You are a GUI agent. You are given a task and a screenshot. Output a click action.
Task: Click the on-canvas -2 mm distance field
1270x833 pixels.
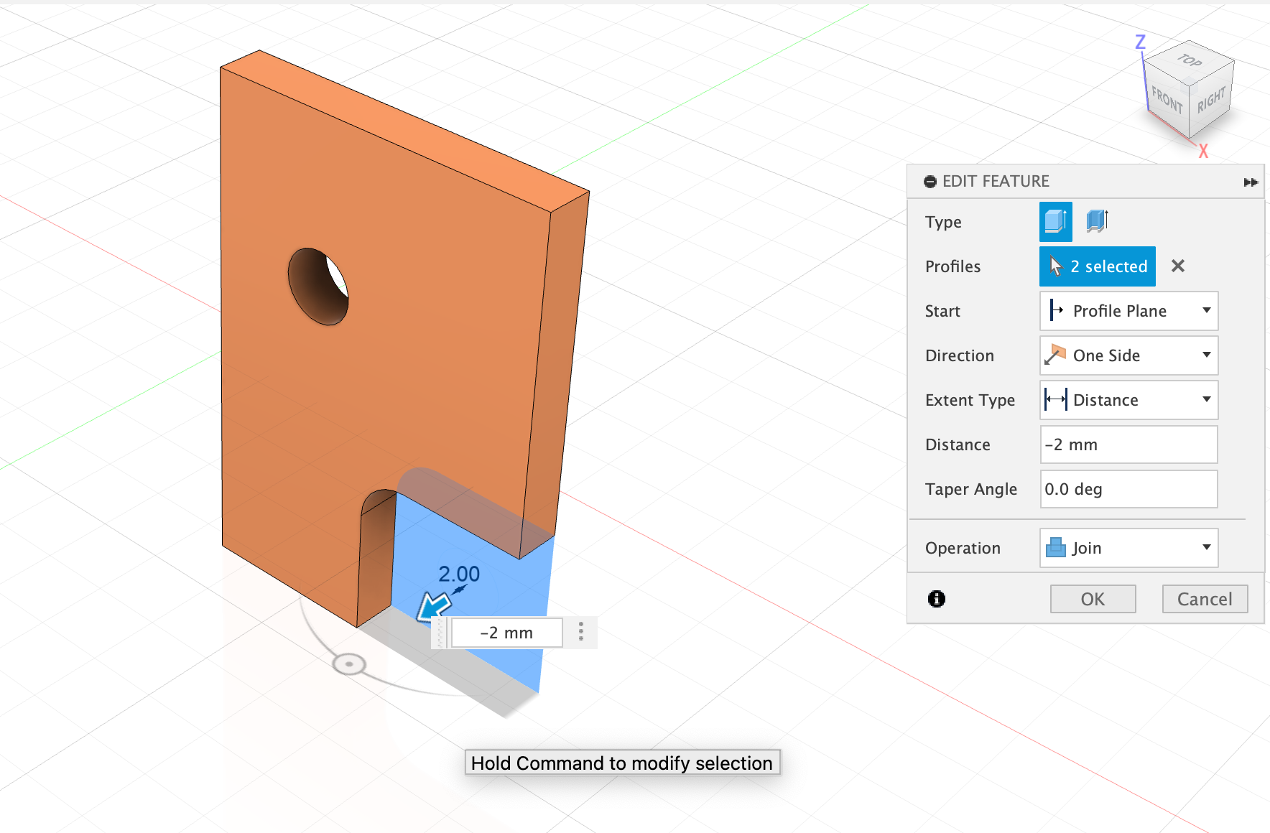point(506,633)
